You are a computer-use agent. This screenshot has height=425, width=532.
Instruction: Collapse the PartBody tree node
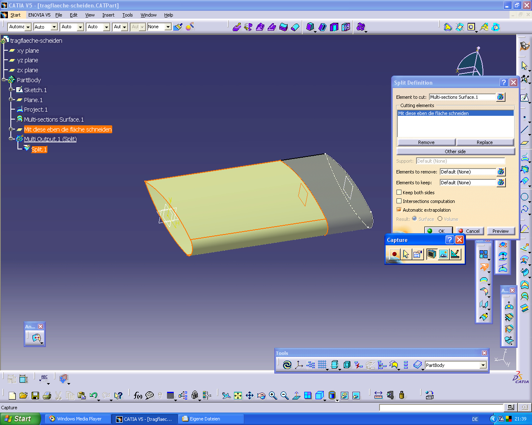click(x=4, y=80)
